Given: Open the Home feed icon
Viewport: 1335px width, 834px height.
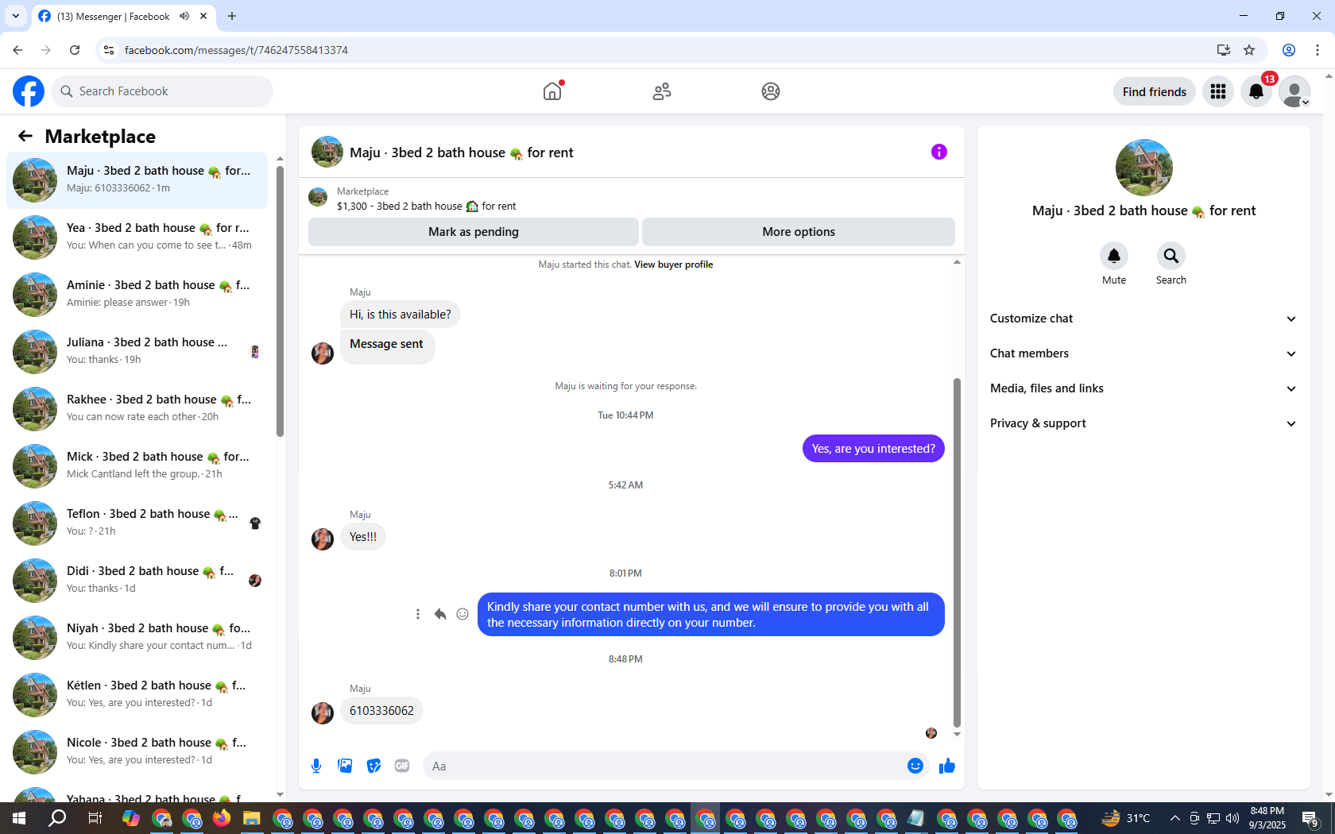Looking at the screenshot, I should [552, 91].
